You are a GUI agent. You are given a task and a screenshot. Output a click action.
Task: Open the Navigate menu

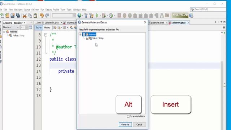[18, 10]
